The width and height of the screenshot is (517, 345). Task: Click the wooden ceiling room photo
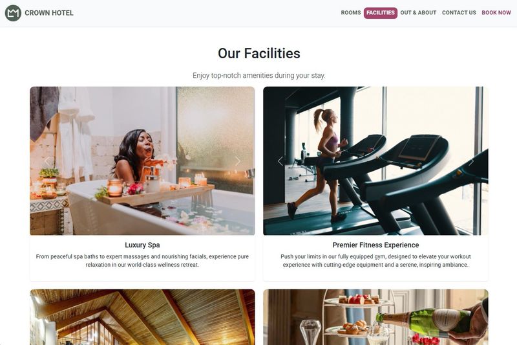point(142,317)
